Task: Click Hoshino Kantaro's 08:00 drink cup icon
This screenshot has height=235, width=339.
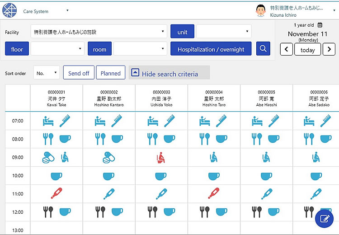Action: pos(117,139)
